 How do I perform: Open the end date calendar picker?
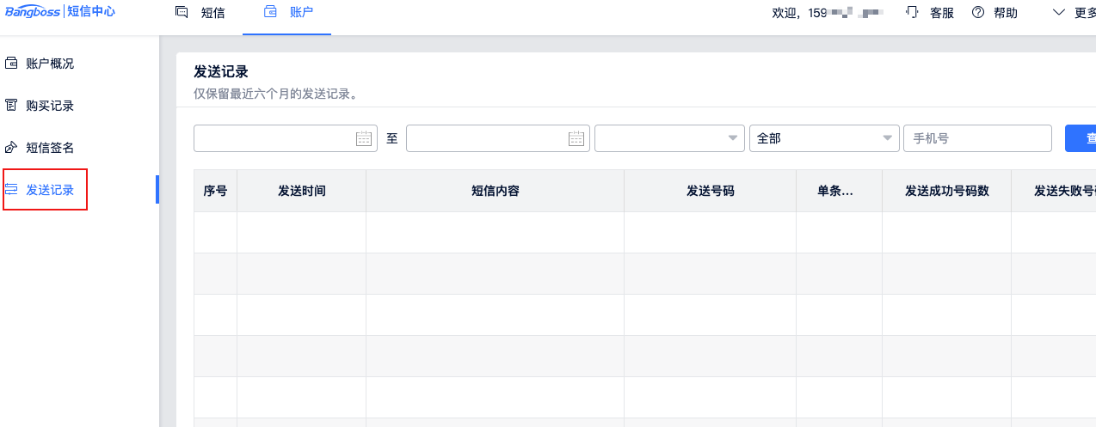point(576,138)
